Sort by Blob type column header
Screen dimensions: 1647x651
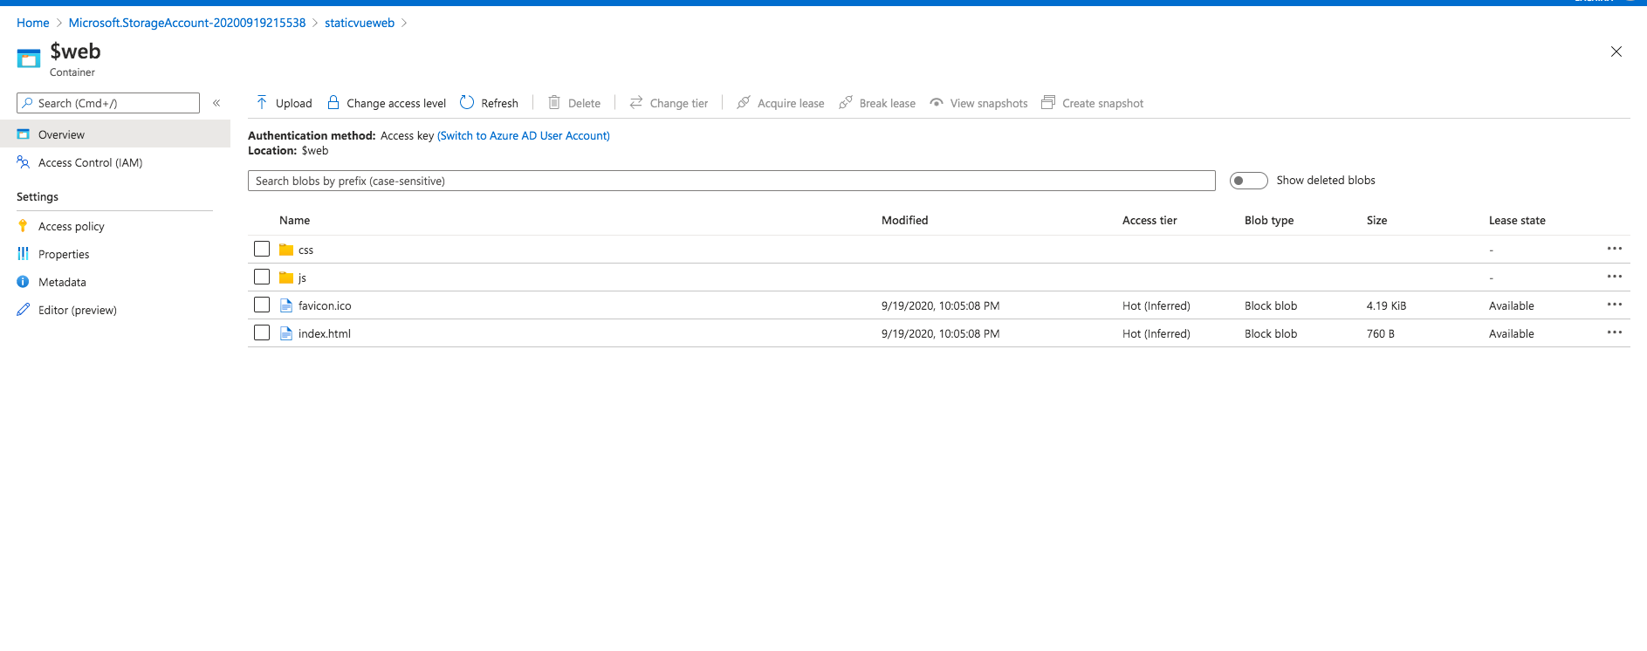[1269, 220]
